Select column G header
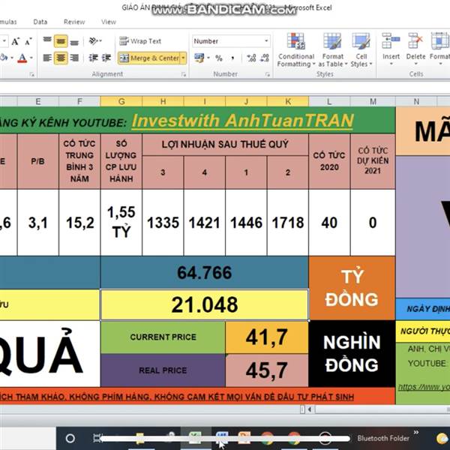This screenshot has width=450, height=450. [x=121, y=101]
